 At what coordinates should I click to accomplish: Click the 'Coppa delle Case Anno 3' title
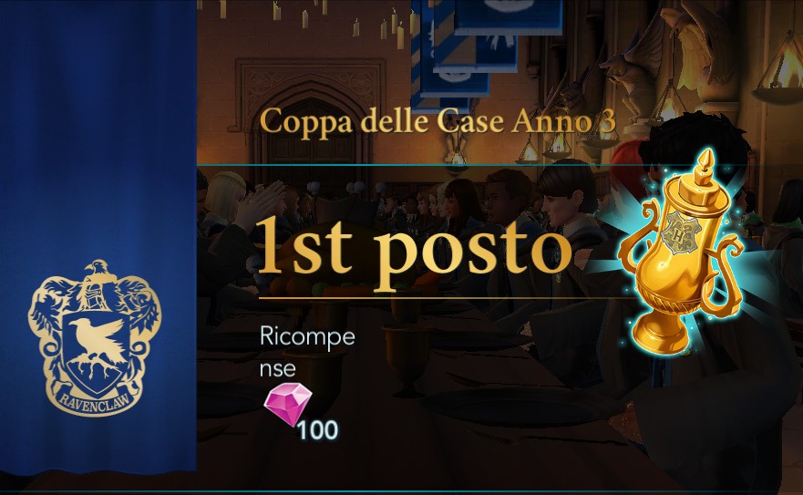(438, 122)
